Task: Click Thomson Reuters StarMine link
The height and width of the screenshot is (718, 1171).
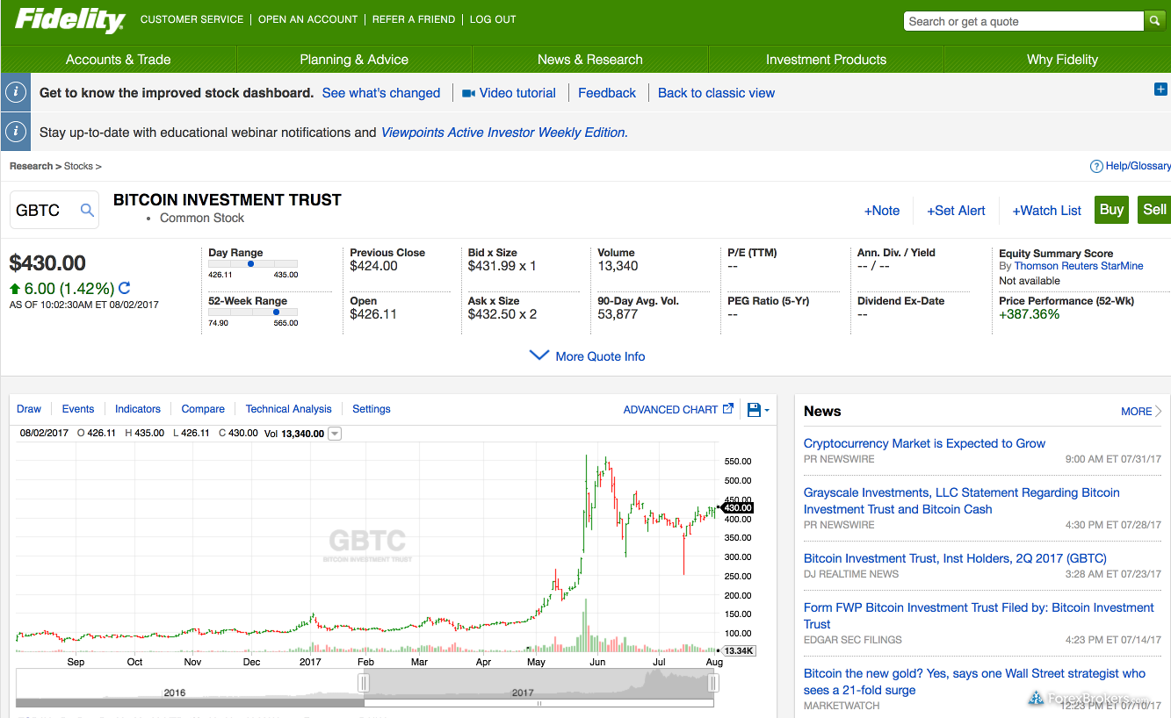Action: point(1079,266)
